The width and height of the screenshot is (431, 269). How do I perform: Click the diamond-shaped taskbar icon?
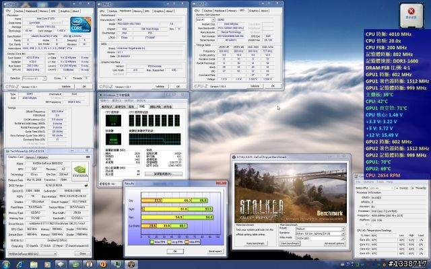click(x=61, y=265)
